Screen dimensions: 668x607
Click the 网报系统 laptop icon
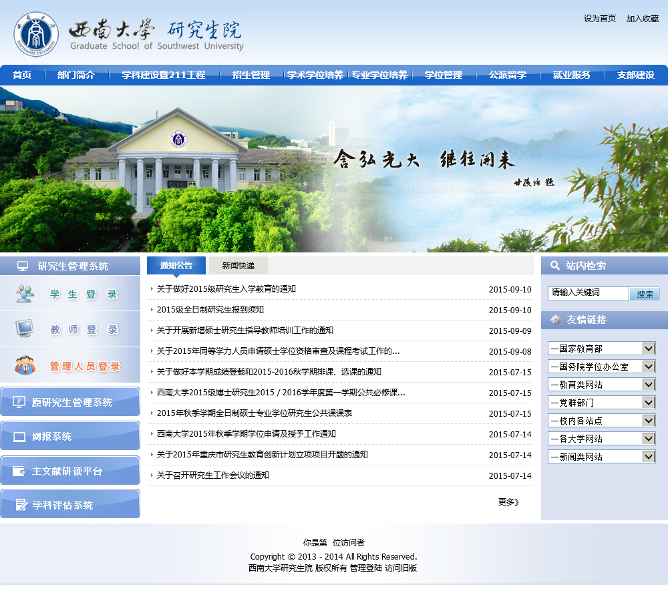[x=19, y=437]
